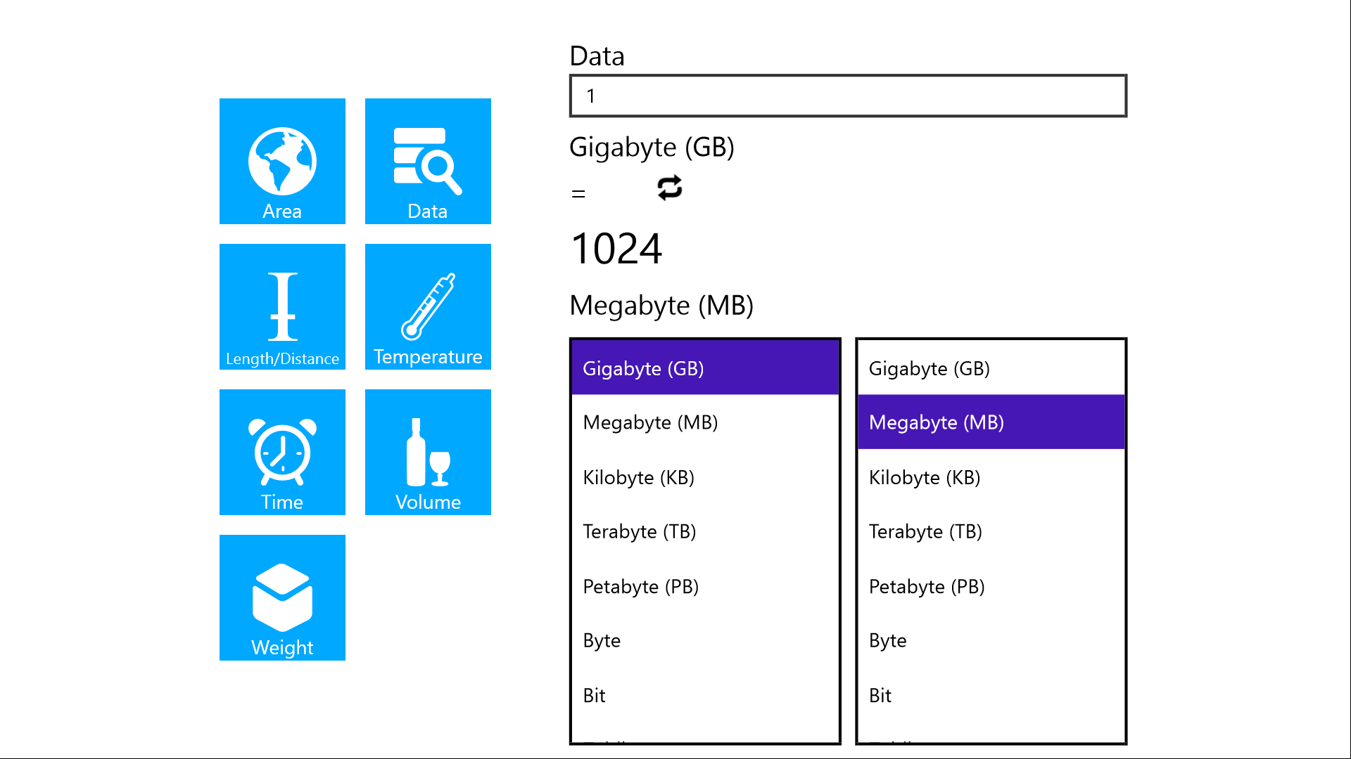Viewport: 1351px width, 759px height.
Task: Select Bit in the target unit list
Action: pos(990,695)
